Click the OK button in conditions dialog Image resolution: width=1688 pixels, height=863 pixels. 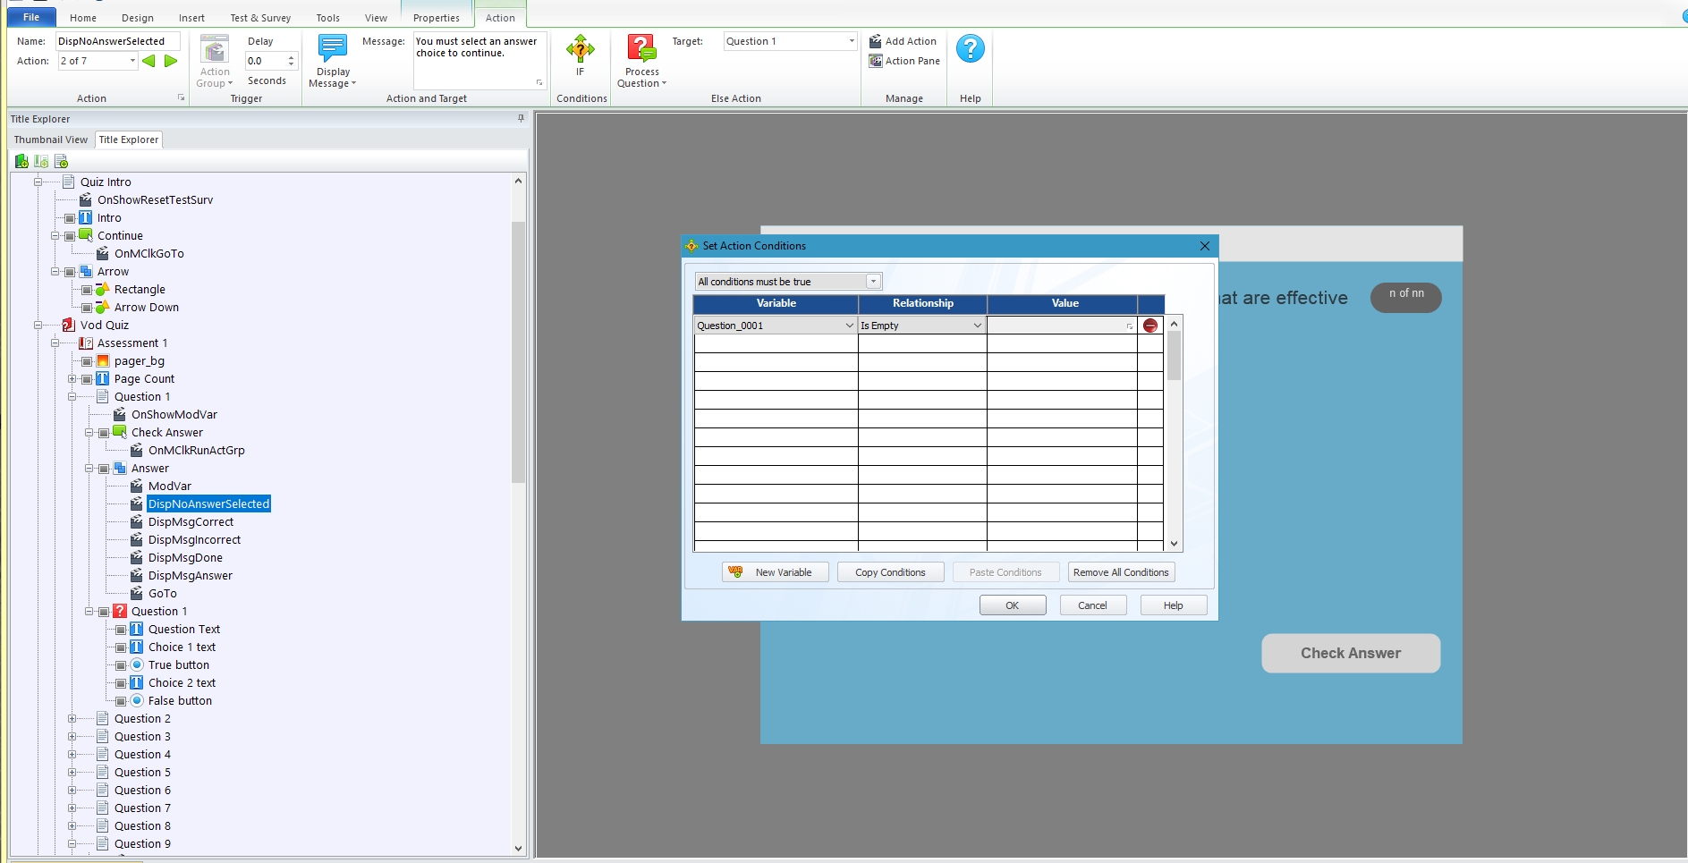[1013, 605]
